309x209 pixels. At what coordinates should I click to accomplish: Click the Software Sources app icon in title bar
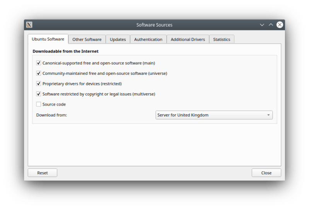[x=29, y=25]
